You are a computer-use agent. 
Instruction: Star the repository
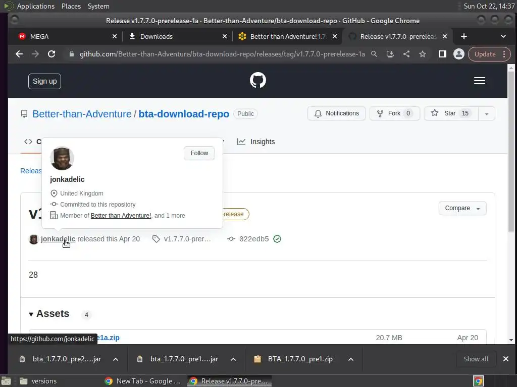point(451,113)
